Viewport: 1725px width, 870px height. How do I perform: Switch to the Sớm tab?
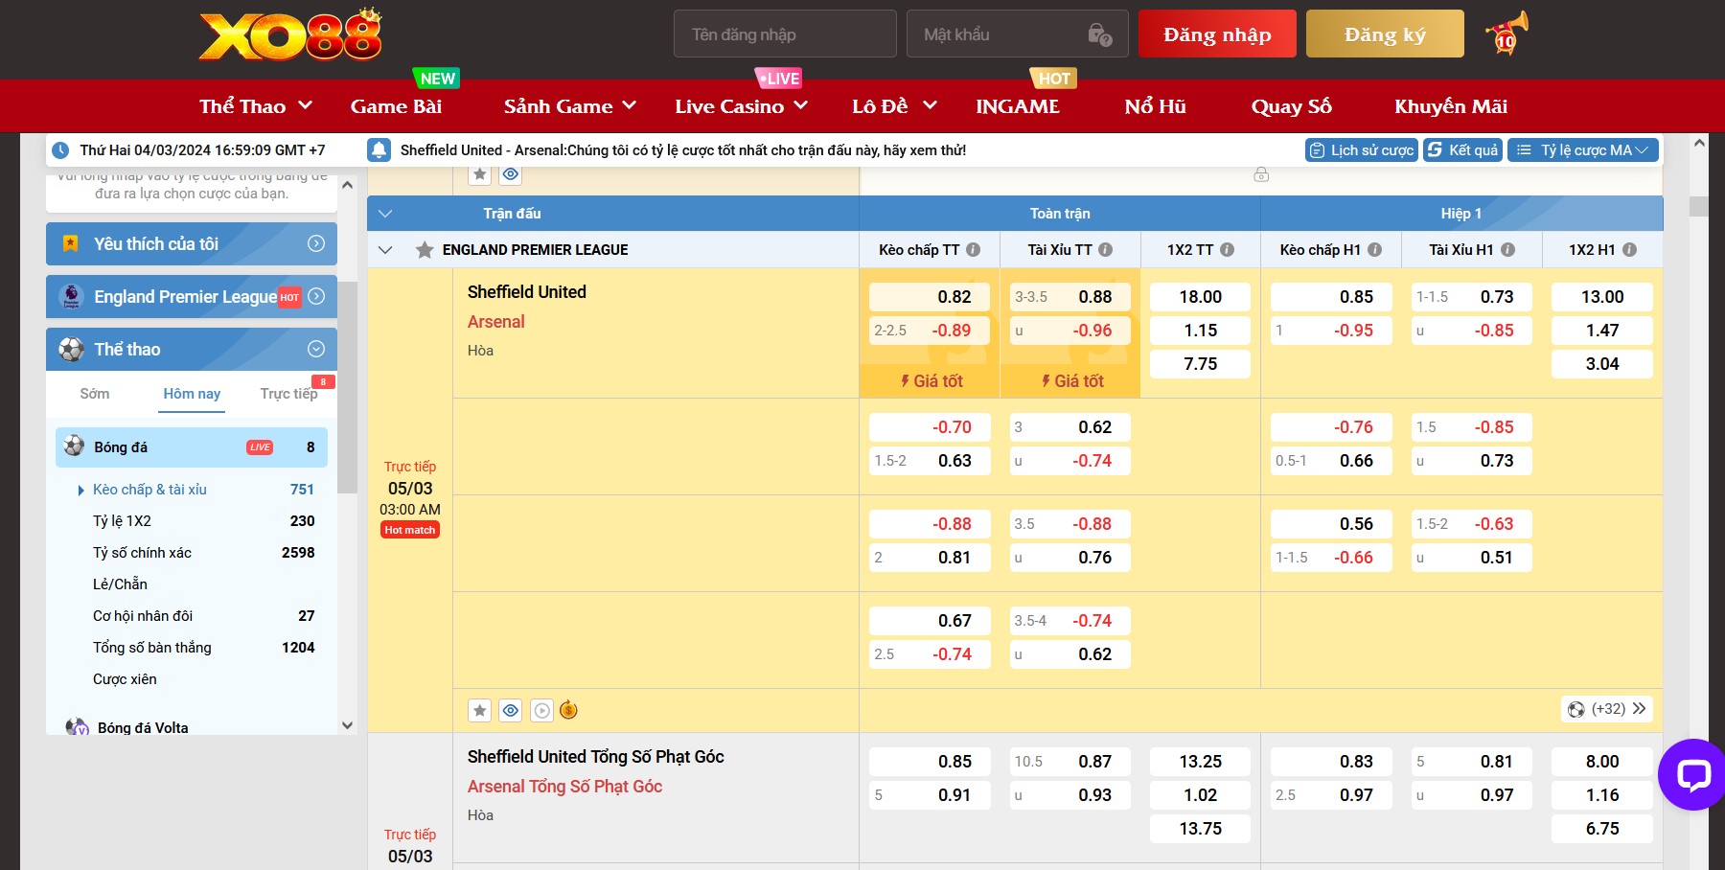[95, 394]
